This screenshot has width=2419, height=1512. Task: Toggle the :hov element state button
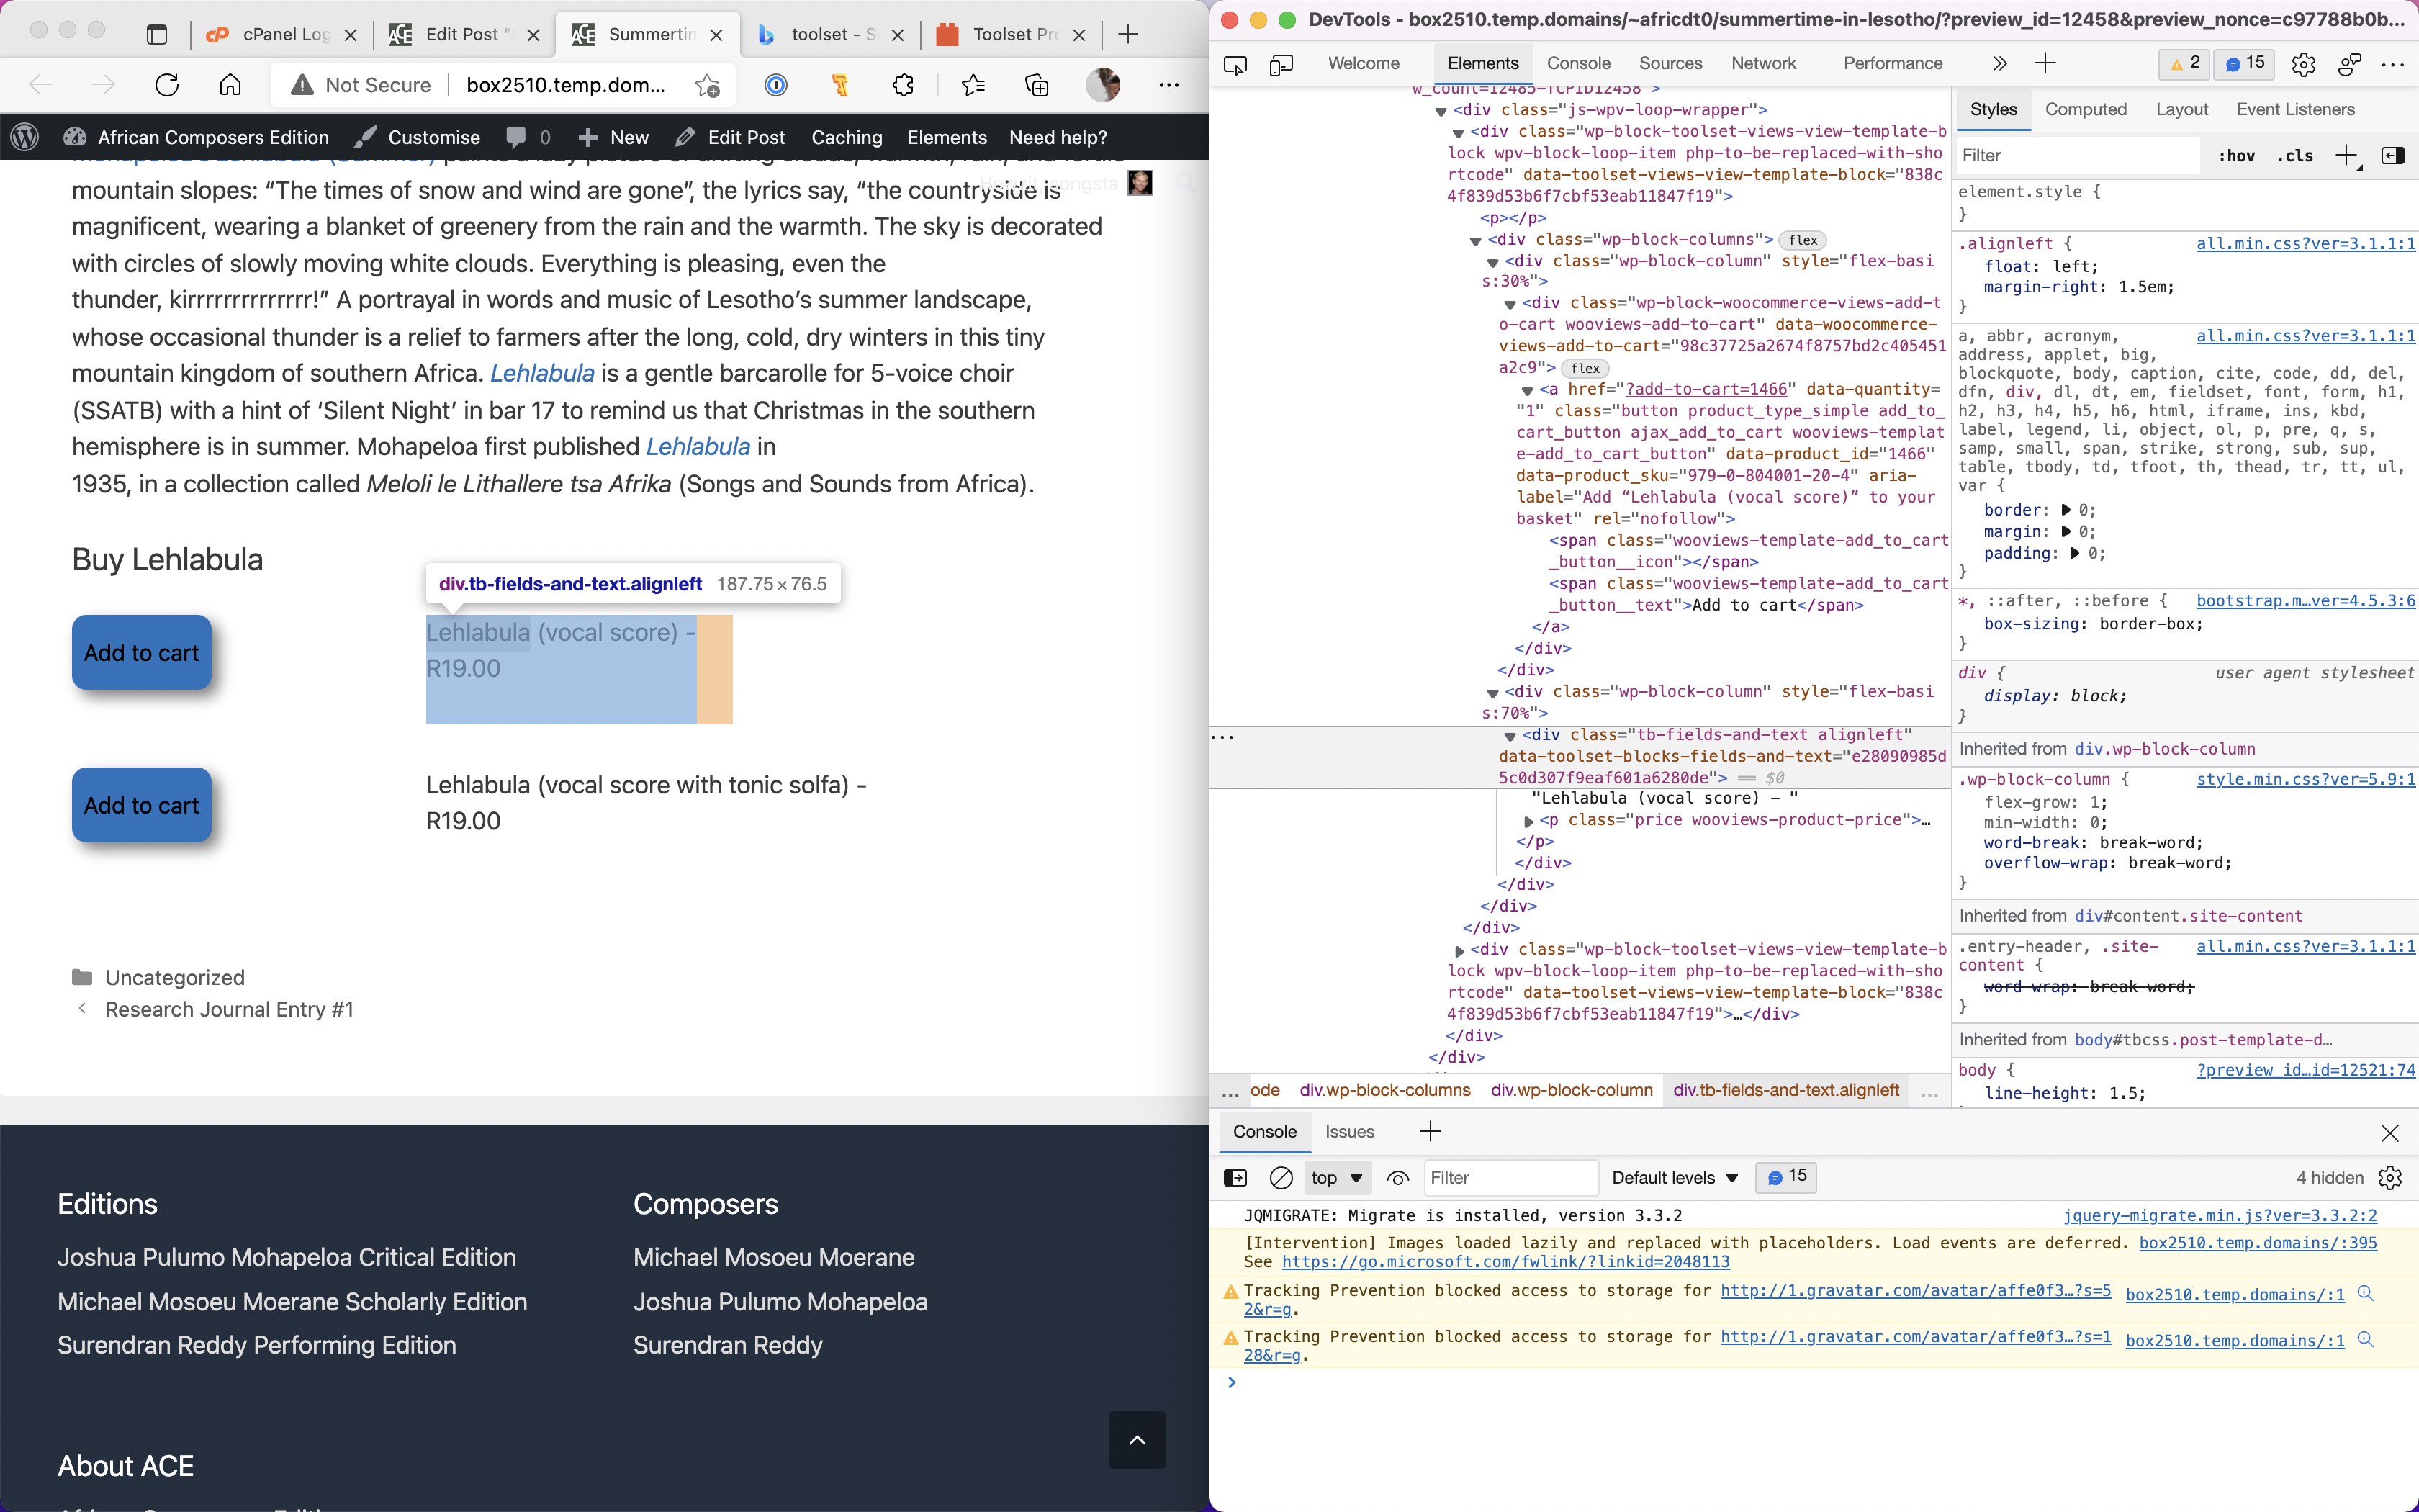pyautogui.click(x=2237, y=156)
